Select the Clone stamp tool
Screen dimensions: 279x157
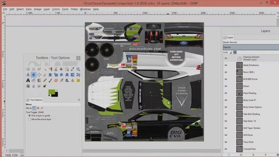point(73,80)
